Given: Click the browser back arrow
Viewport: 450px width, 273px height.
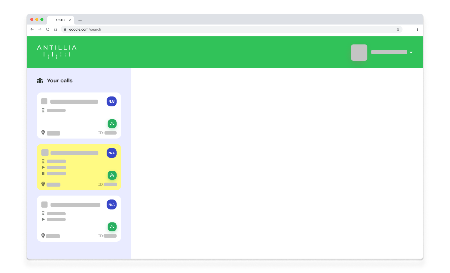Looking at the screenshot, I should (x=32, y=29).
